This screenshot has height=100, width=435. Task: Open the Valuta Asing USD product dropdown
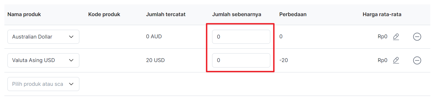[x=43, y=60]
